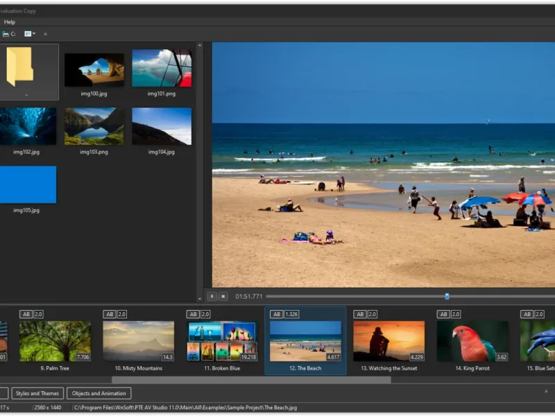Select slide 10. Misty Mountains
Image resolution: width=555 pixels, height=416 pixels.
click(138, 341)
